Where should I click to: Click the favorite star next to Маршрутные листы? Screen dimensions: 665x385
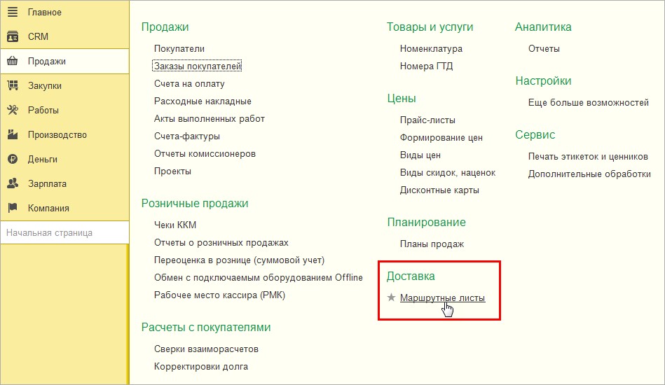click(391, 297)
